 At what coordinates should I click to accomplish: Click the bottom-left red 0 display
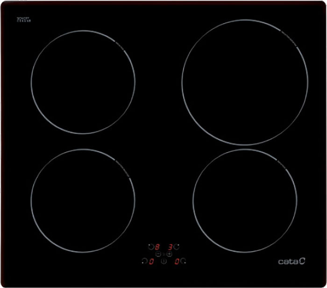(151, 261)
